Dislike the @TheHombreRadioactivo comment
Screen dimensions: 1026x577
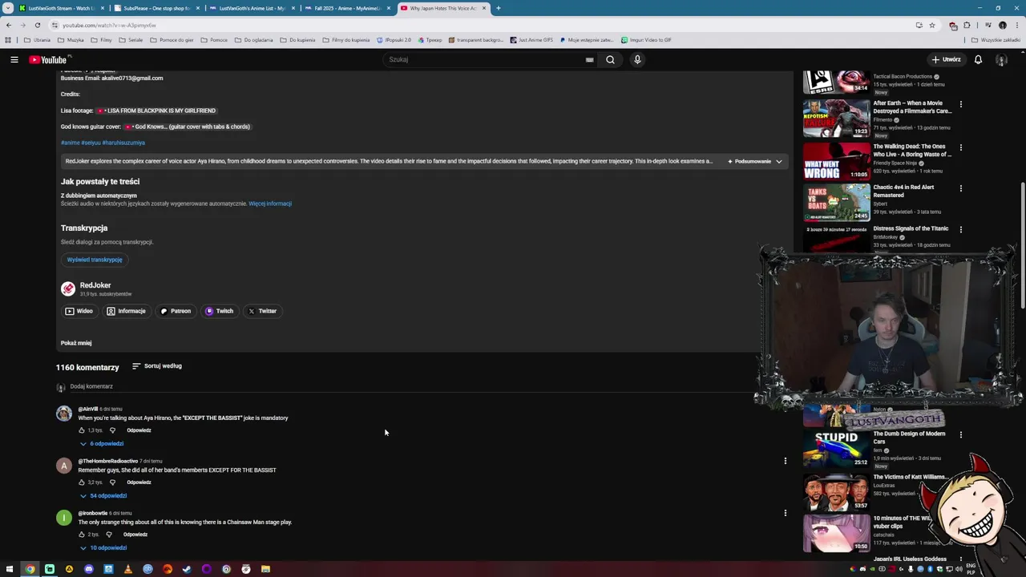pyautogui.click(x=112, y=482)
